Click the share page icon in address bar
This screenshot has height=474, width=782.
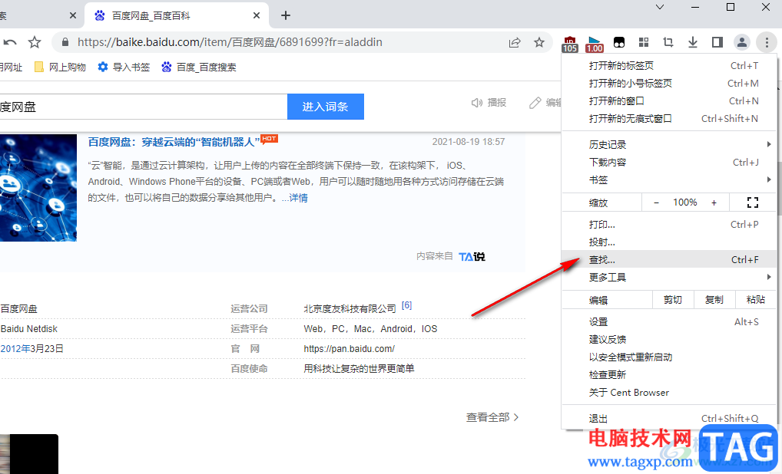point(515,42)
